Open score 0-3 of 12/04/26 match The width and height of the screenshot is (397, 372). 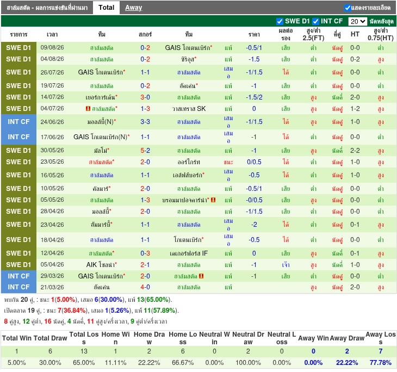pyautogui.click(x=145, y=253)
